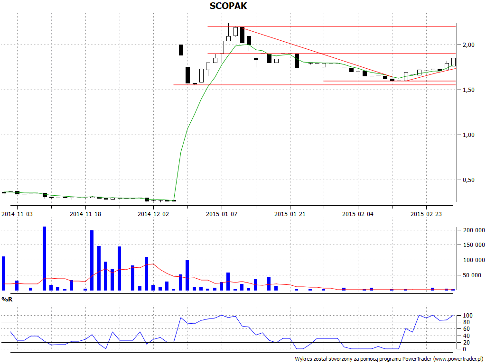Click the 150 000 volume axis label
Screen dimensions: 486x364
coord(474,245)
